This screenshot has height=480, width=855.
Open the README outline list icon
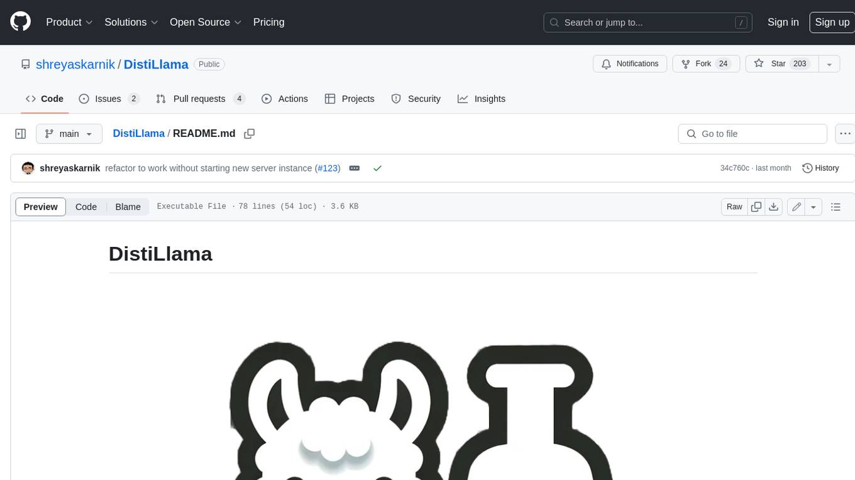coord(836,207)
